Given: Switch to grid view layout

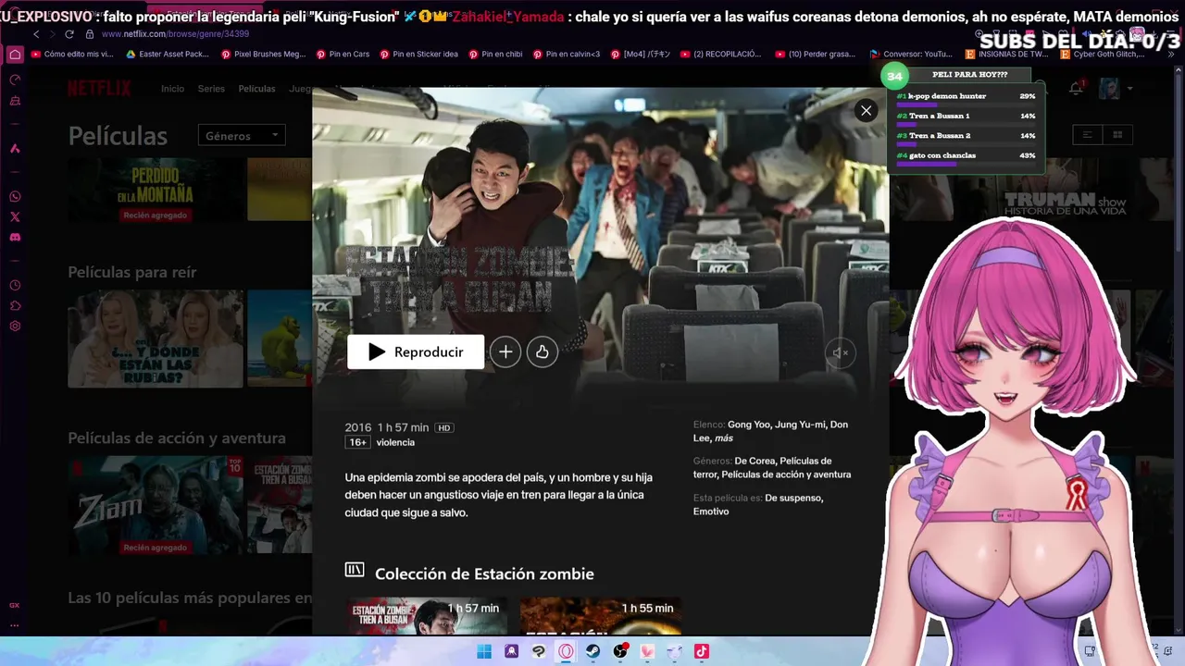Looking at the screenshot, I should coord(1117,135).
